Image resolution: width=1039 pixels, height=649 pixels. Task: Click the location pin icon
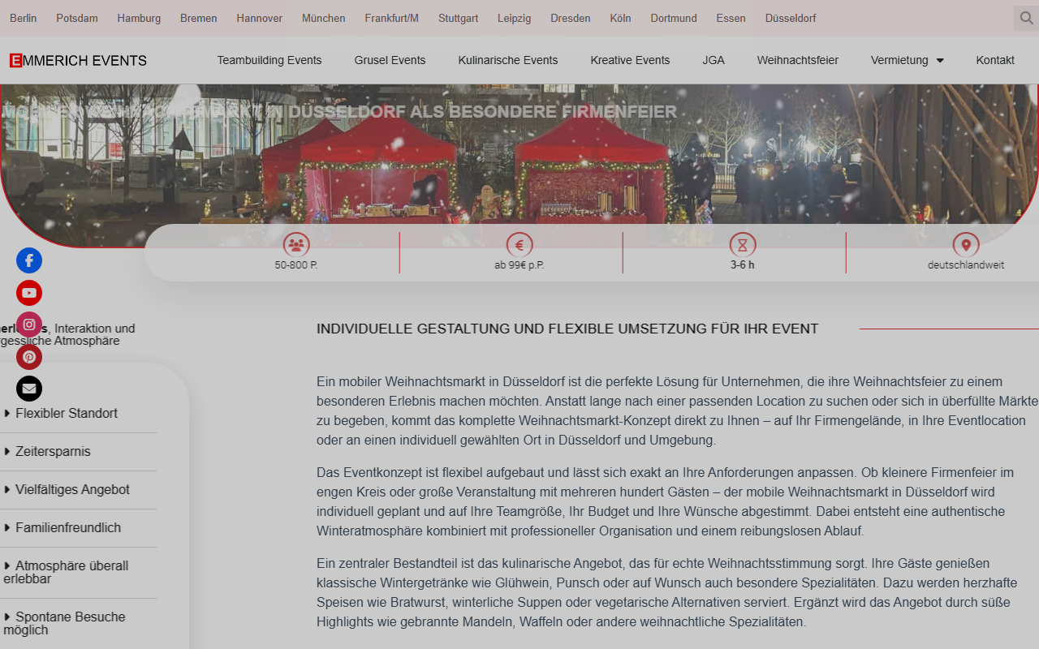point(966,245)
